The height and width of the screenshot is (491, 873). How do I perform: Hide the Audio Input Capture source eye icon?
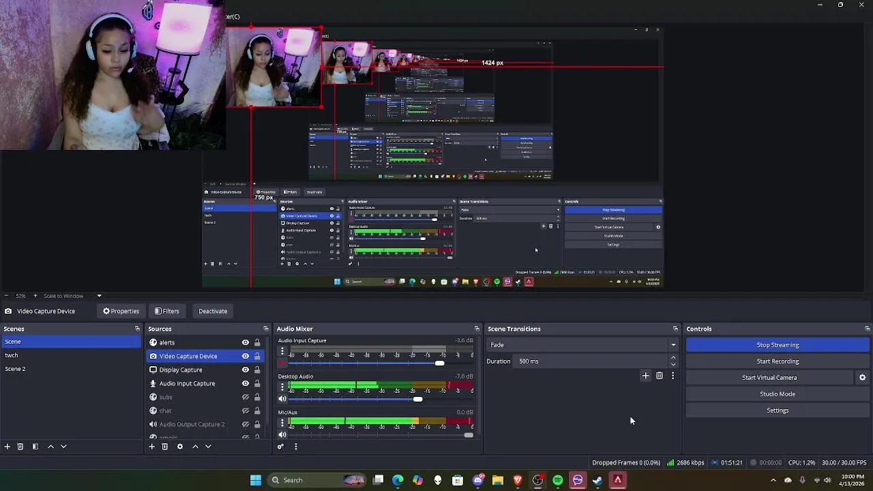pyautogui.click(x=246, y=383)
